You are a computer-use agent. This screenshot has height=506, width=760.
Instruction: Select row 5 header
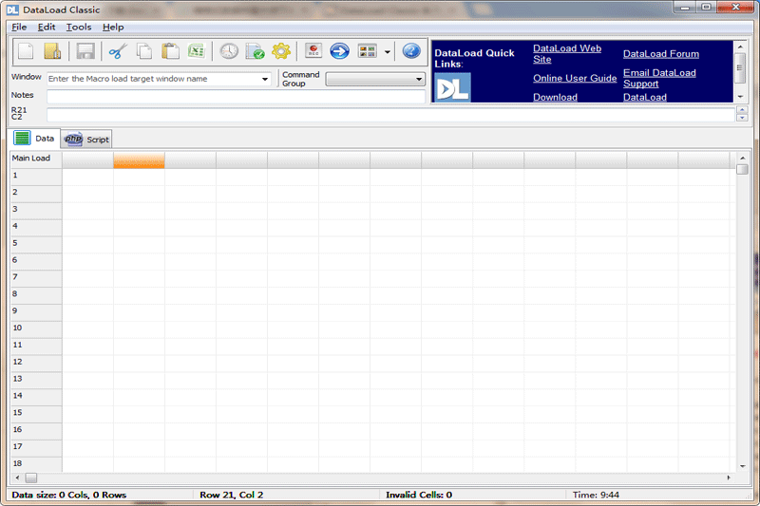pos(36,245)
